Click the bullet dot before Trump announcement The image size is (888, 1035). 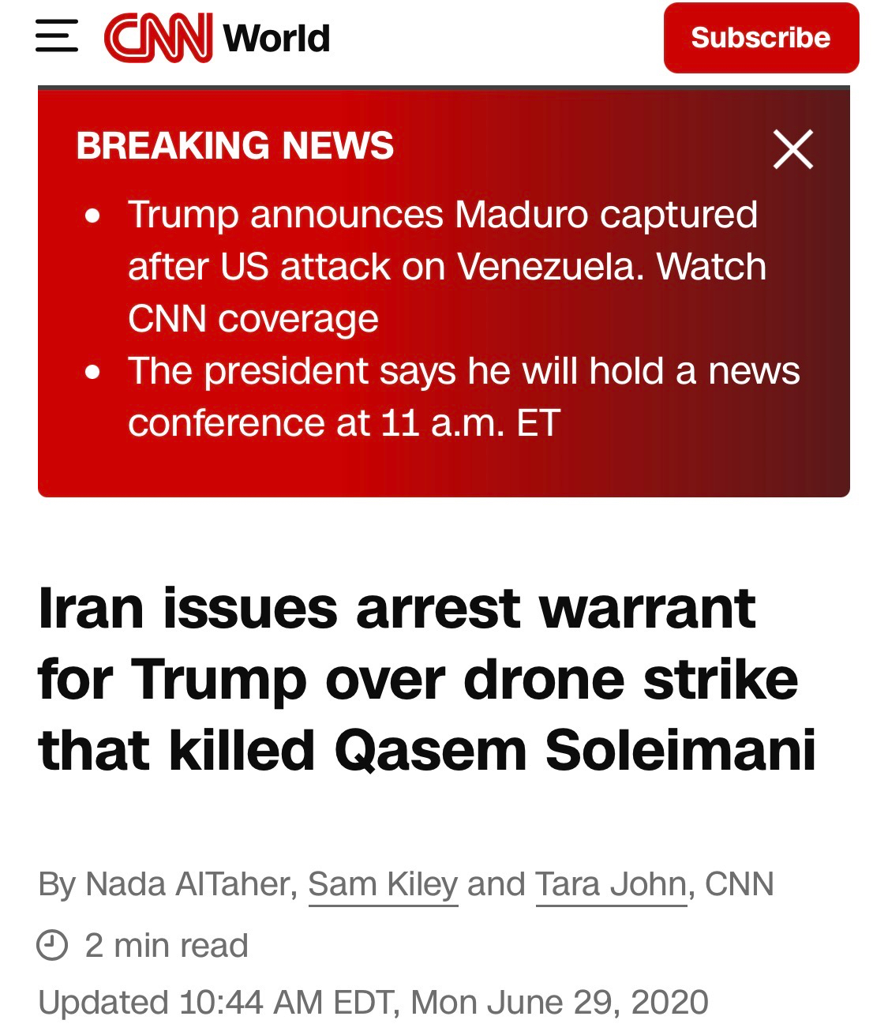pos(93,216)
